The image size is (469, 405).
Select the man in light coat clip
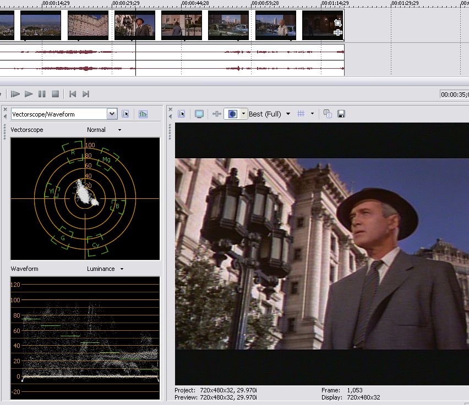[x=276, y=25]
